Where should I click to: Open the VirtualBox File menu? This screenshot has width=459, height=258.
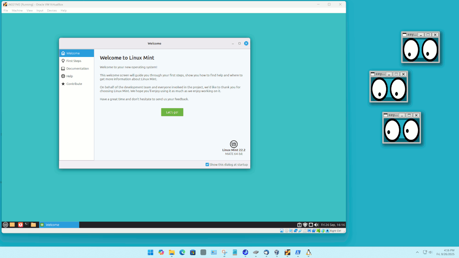pos(6,10)
